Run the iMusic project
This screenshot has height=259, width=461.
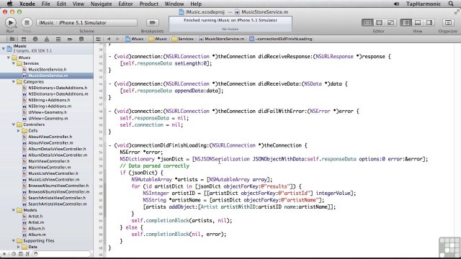[x=10, y=22]
